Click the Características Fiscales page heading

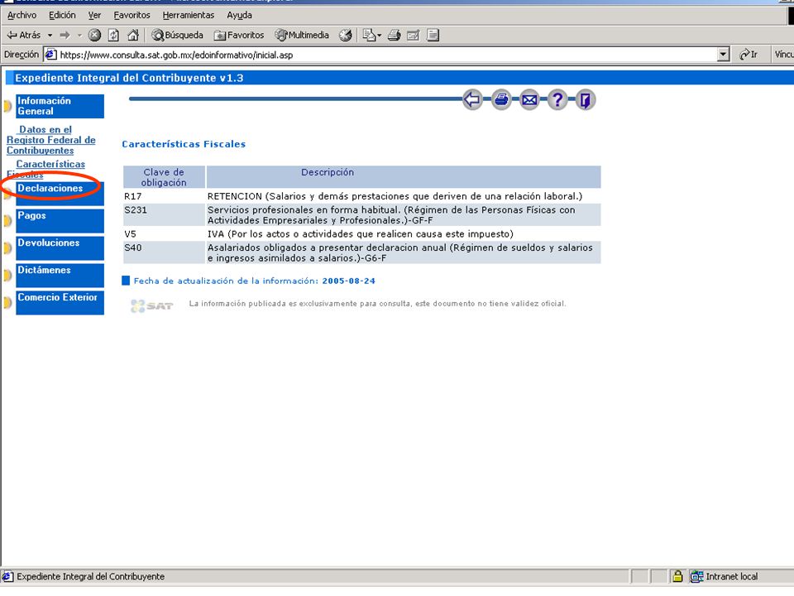point(184,144)
